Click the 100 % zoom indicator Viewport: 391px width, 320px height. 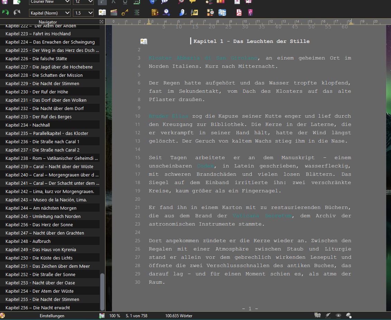(114, 316)
